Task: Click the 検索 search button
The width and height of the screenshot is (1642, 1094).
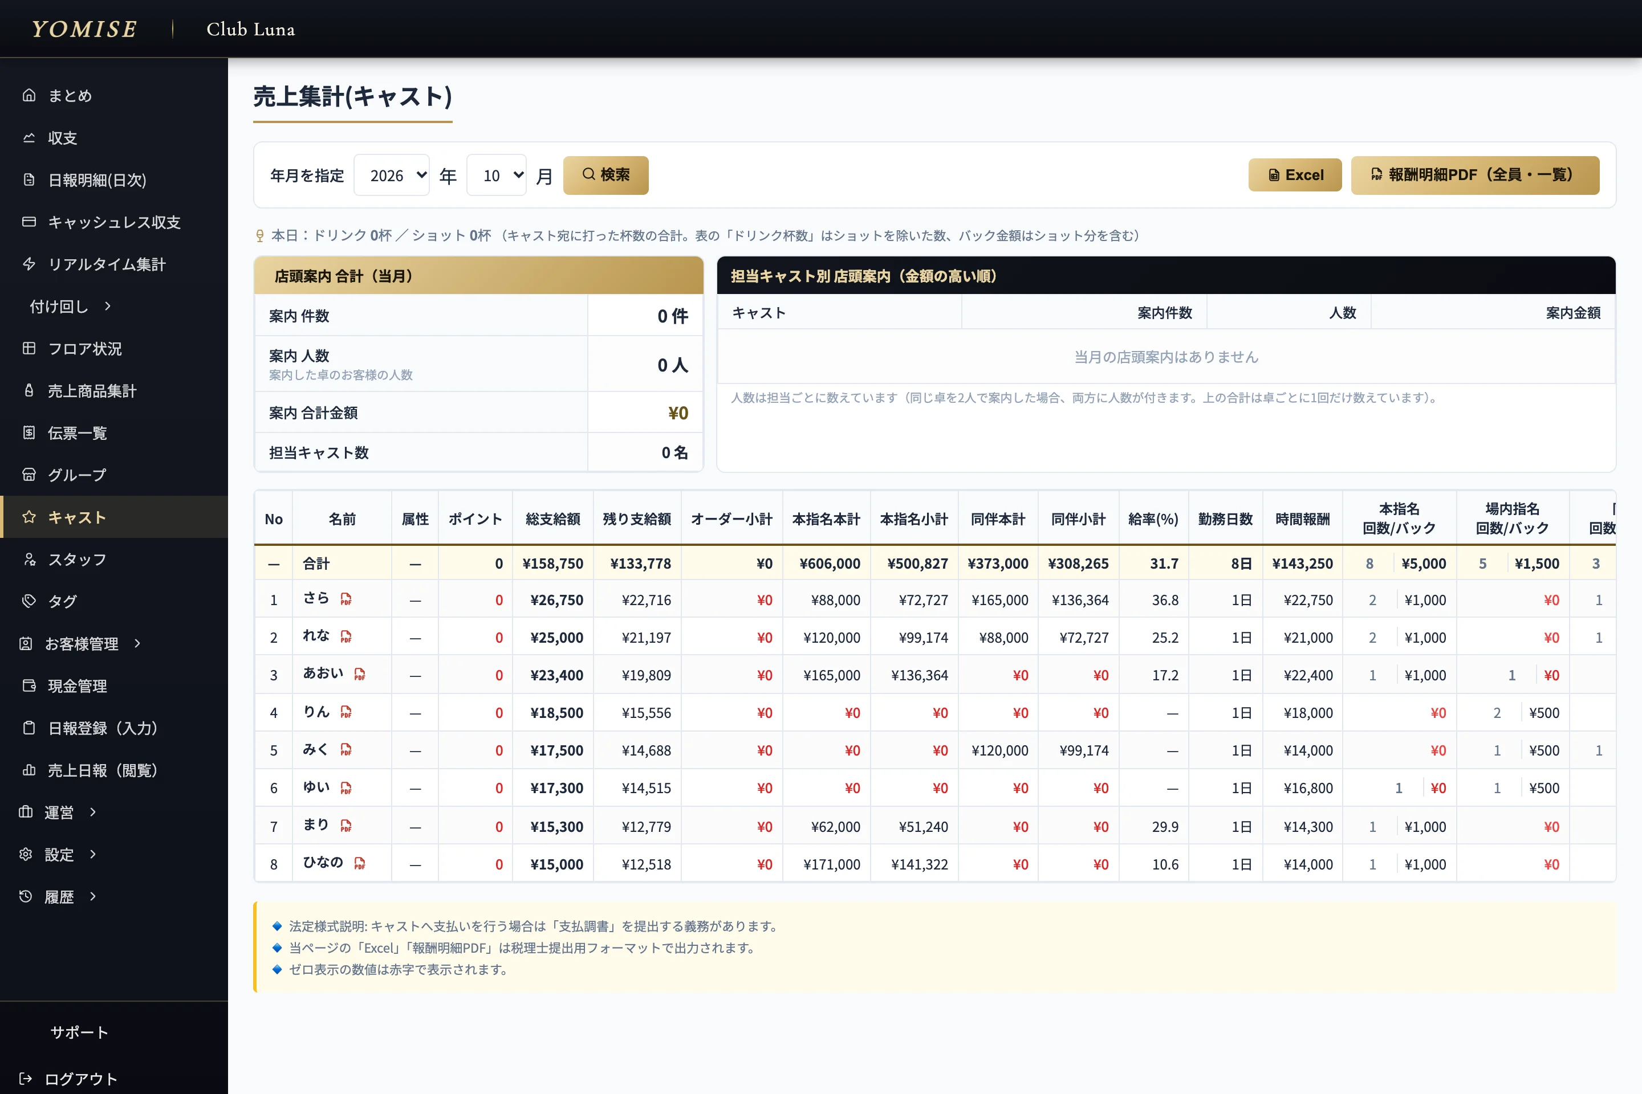Action: point(605,175)
